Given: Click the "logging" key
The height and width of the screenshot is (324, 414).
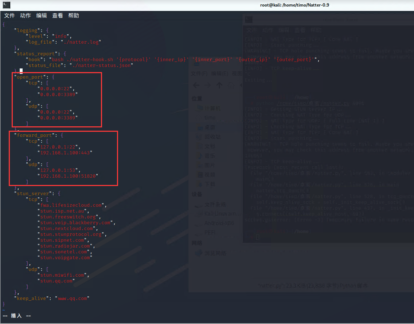Looking at the screenshot, I should pyautogui.click(x=27, y=30).
